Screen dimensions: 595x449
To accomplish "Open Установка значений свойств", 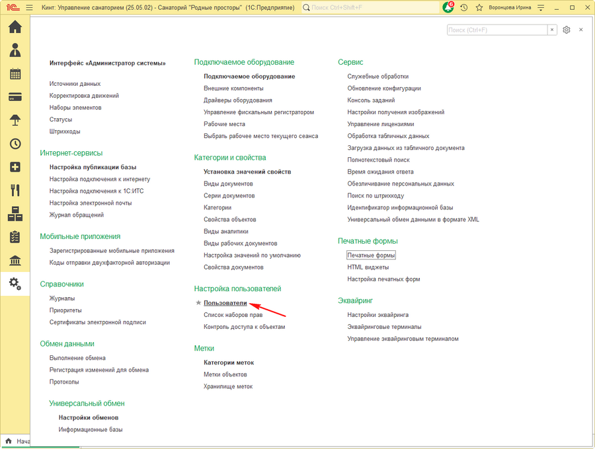I will [x=247, y=172].
